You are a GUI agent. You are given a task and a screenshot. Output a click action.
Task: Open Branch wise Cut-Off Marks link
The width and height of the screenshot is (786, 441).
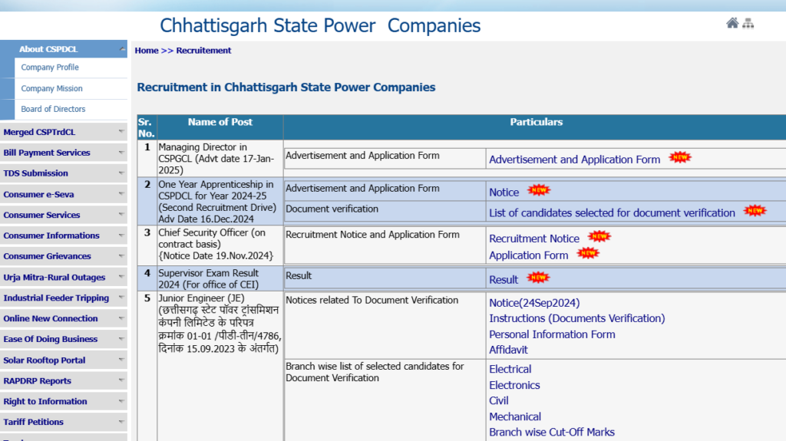pos(551,432)
